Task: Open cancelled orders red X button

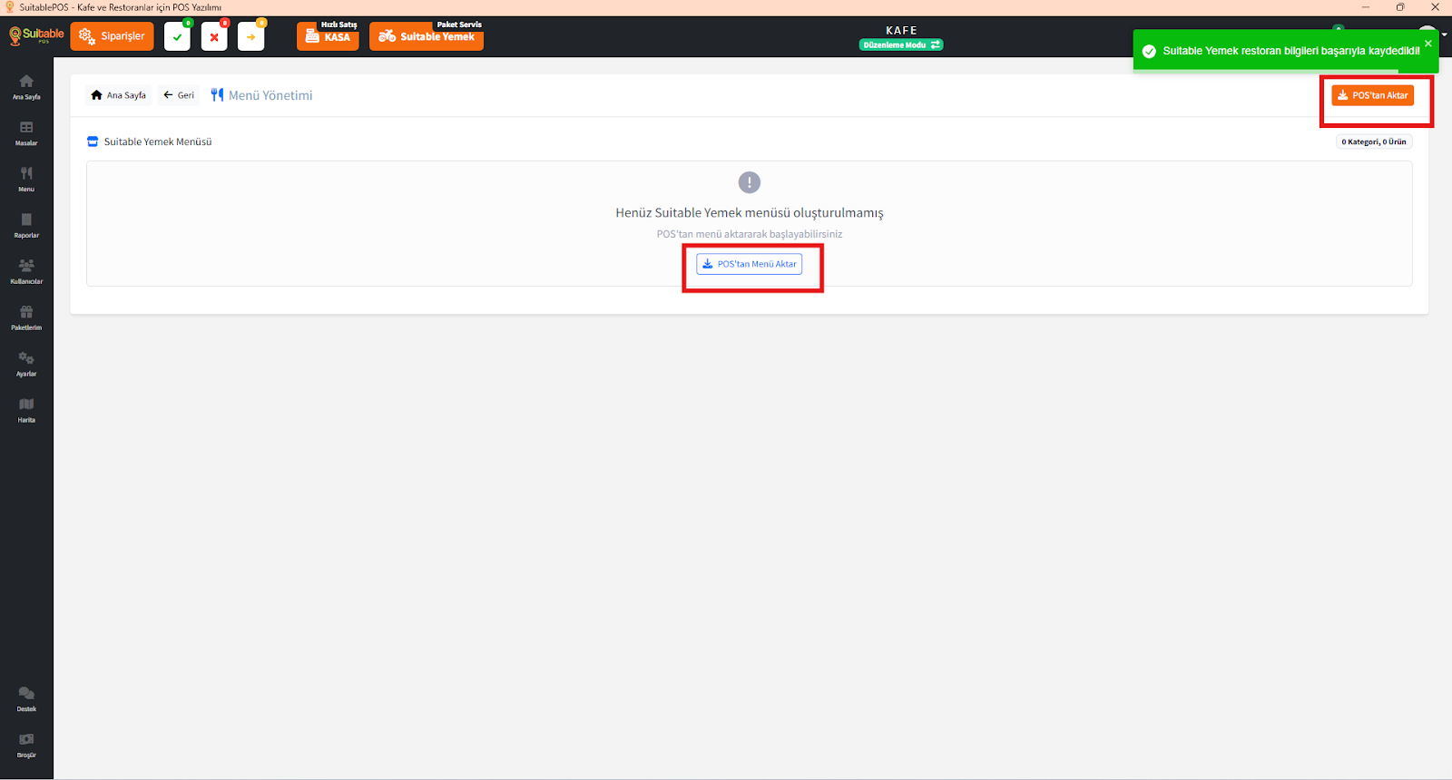Action: 214,36
